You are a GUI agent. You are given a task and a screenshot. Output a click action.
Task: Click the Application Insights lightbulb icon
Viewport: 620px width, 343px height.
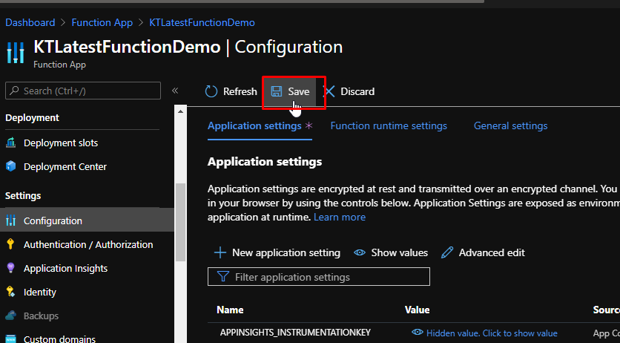(10, 268)
